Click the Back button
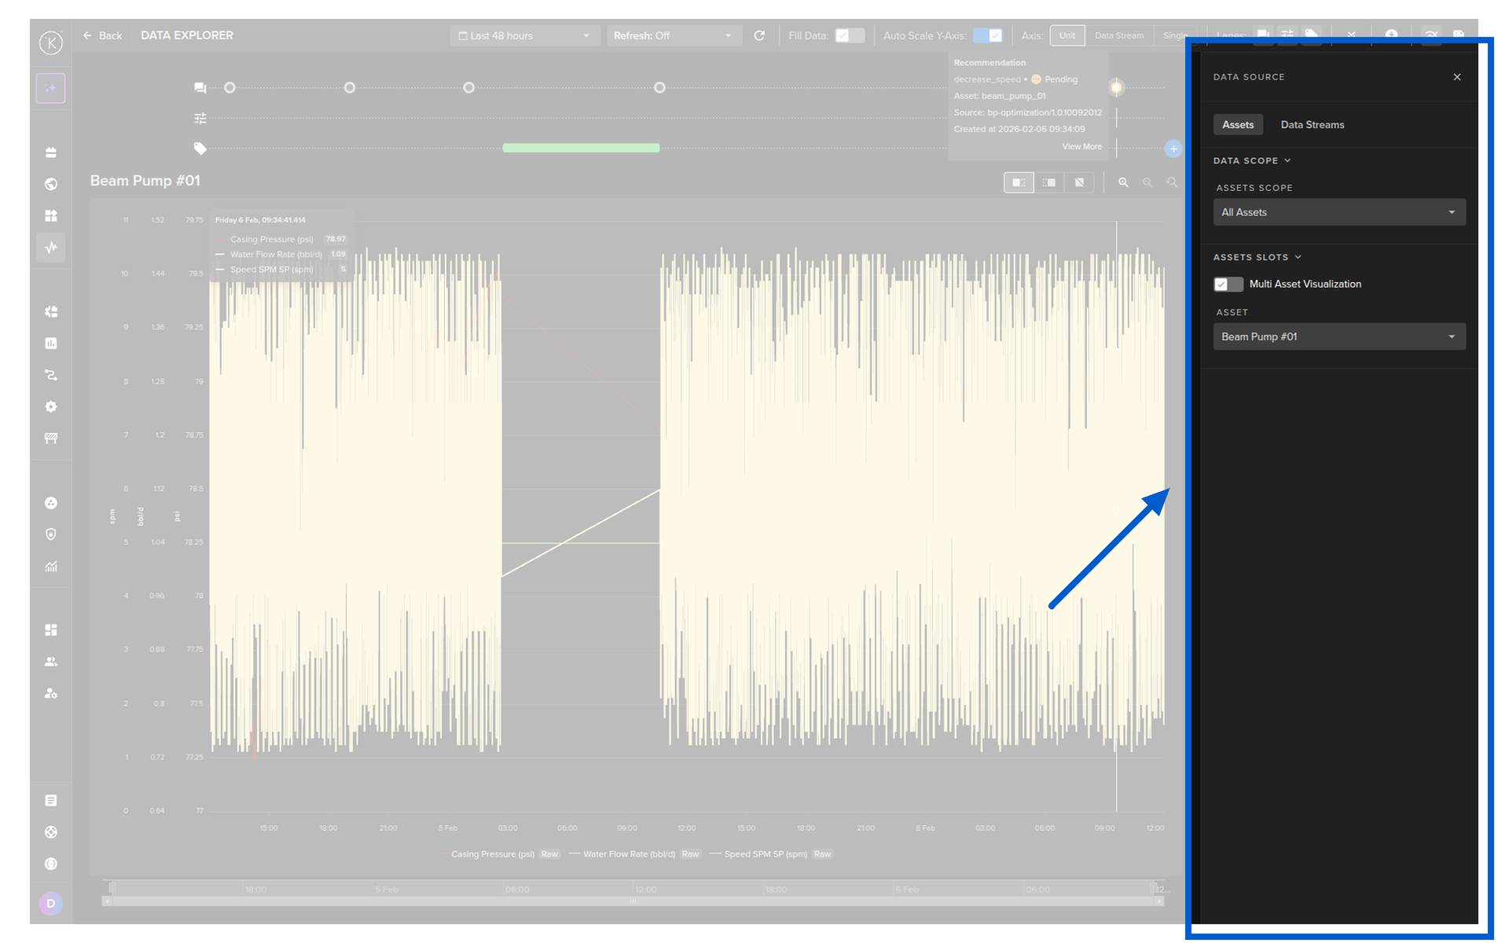This screenshot has height=943, width=1509. (103, 35)
